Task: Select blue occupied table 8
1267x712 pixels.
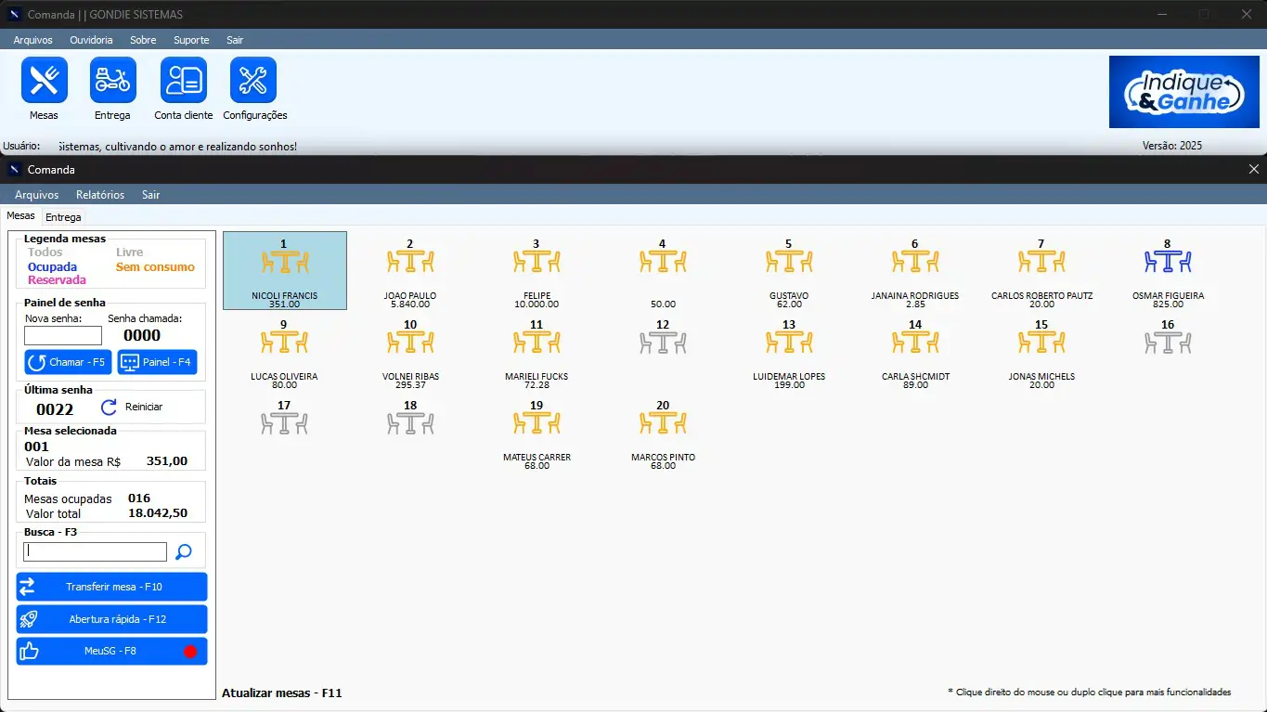Action: [x=1167, y=262]
